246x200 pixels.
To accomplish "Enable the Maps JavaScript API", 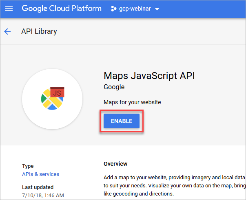I will (x=122, y=121).
